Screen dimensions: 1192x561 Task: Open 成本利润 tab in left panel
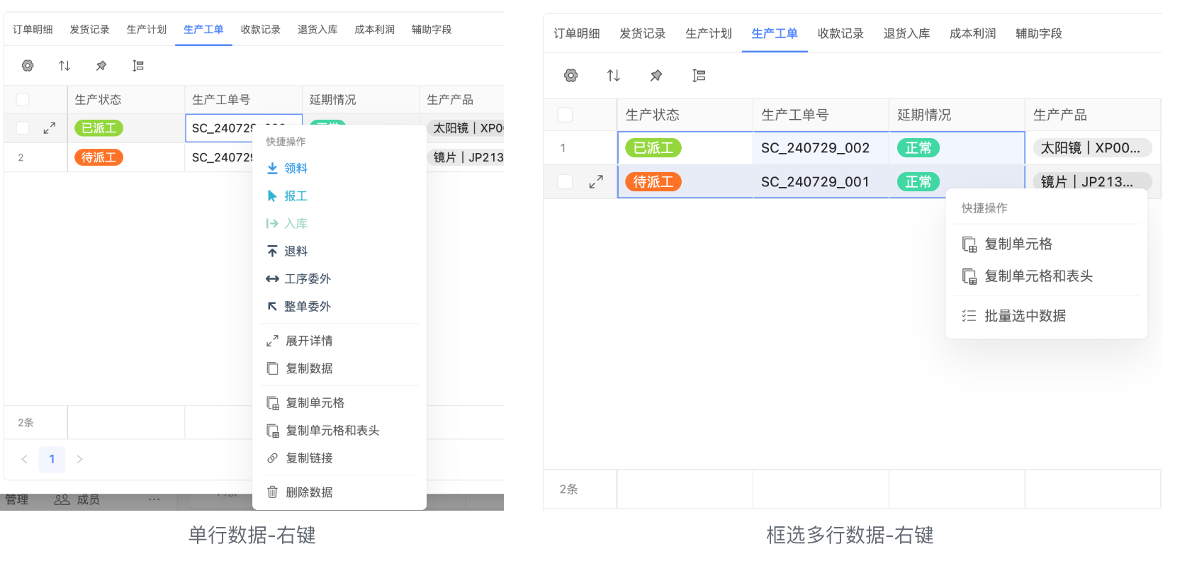click(375, 30)
